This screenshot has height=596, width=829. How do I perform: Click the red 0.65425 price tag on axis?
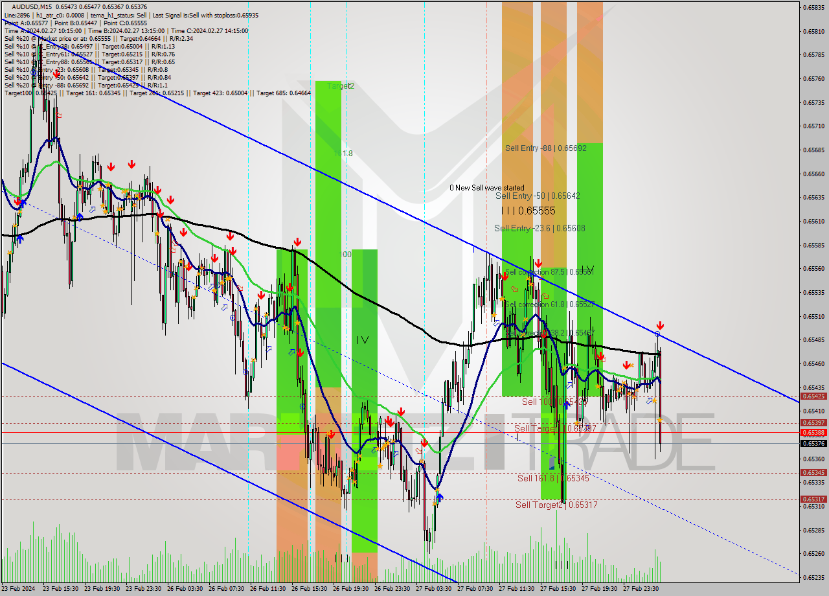(813, 396)
